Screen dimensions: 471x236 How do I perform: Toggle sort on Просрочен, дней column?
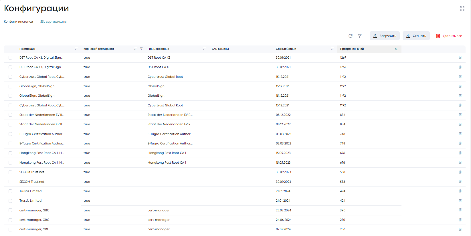tap(397, 49)
